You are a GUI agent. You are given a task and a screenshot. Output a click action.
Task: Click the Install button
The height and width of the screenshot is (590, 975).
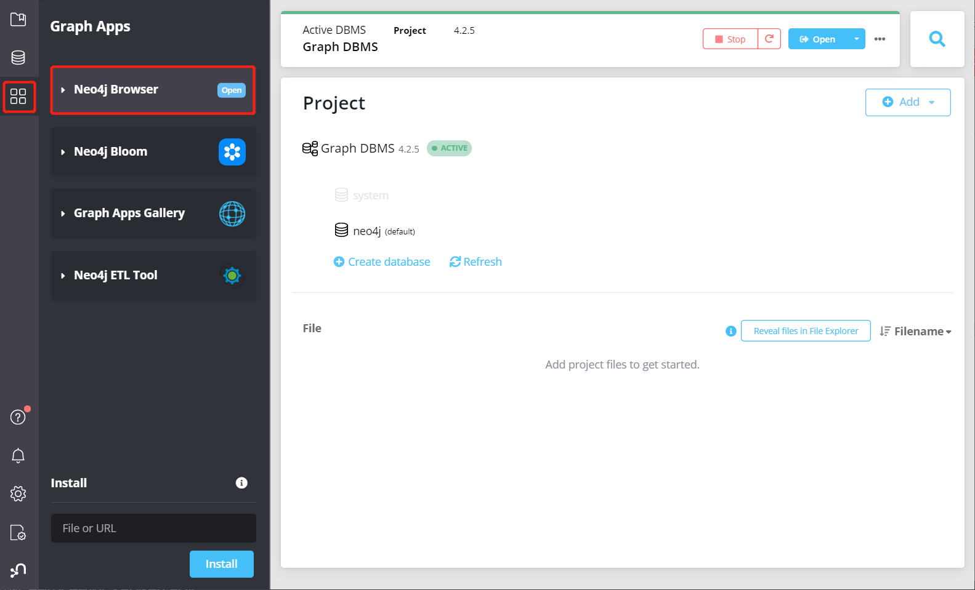click(x=222, y=564)
